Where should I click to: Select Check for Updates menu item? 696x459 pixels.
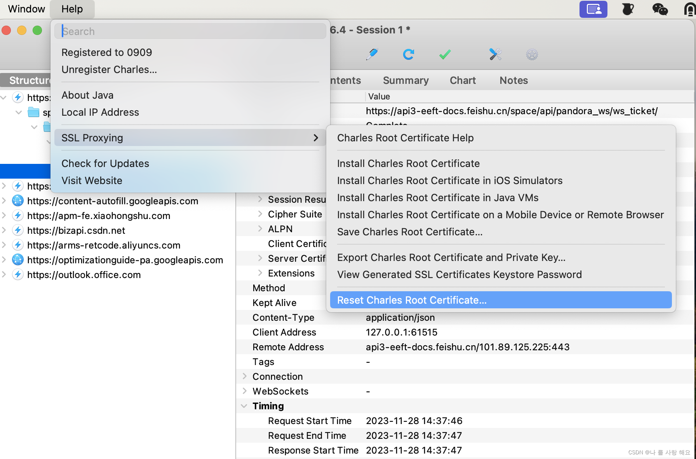pyautogui.click(x=190, y=163)
